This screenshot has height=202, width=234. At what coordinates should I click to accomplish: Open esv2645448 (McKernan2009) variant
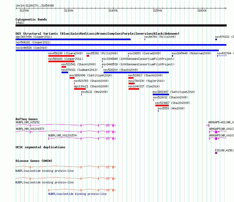191,53
